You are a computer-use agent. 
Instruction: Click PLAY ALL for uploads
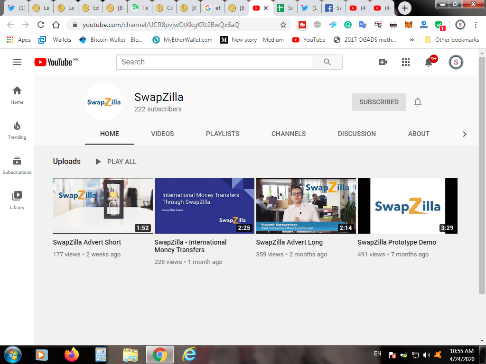coord(116,162)
